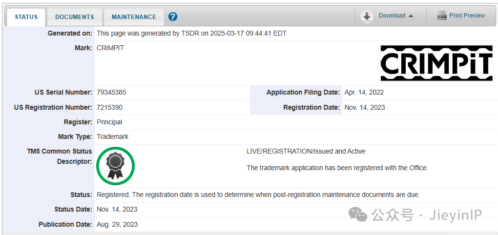
Task: Click the printer icon
Action: pos(442,16)
